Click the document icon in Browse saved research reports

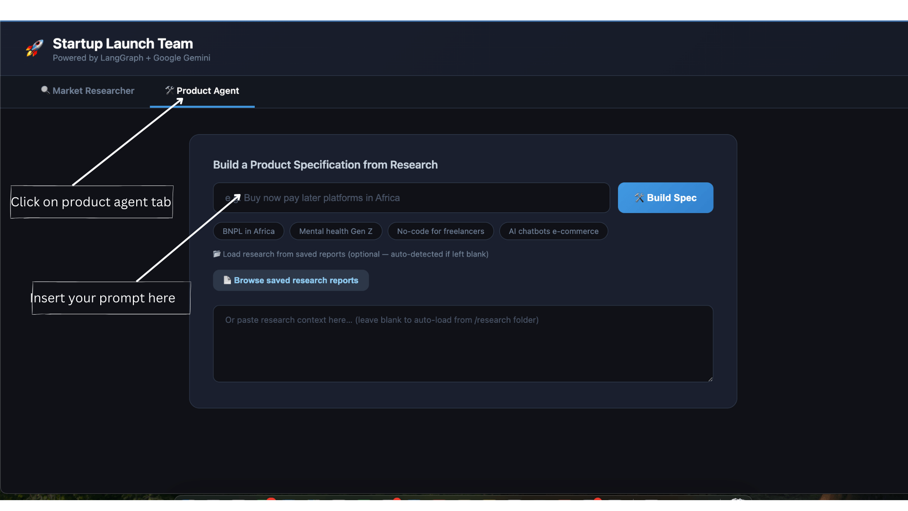[x=227, y=280]
